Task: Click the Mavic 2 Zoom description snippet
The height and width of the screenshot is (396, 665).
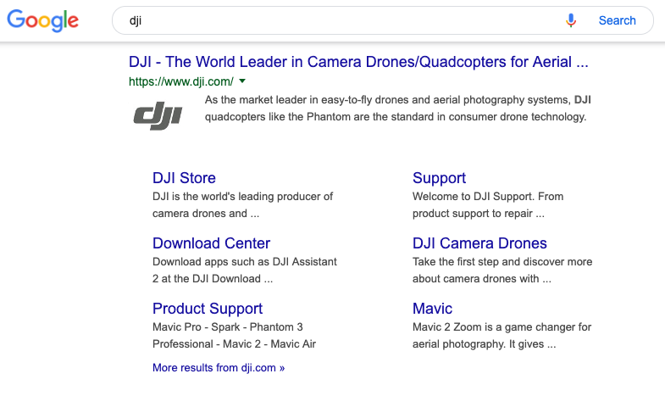Action: [x=502, y=336]
